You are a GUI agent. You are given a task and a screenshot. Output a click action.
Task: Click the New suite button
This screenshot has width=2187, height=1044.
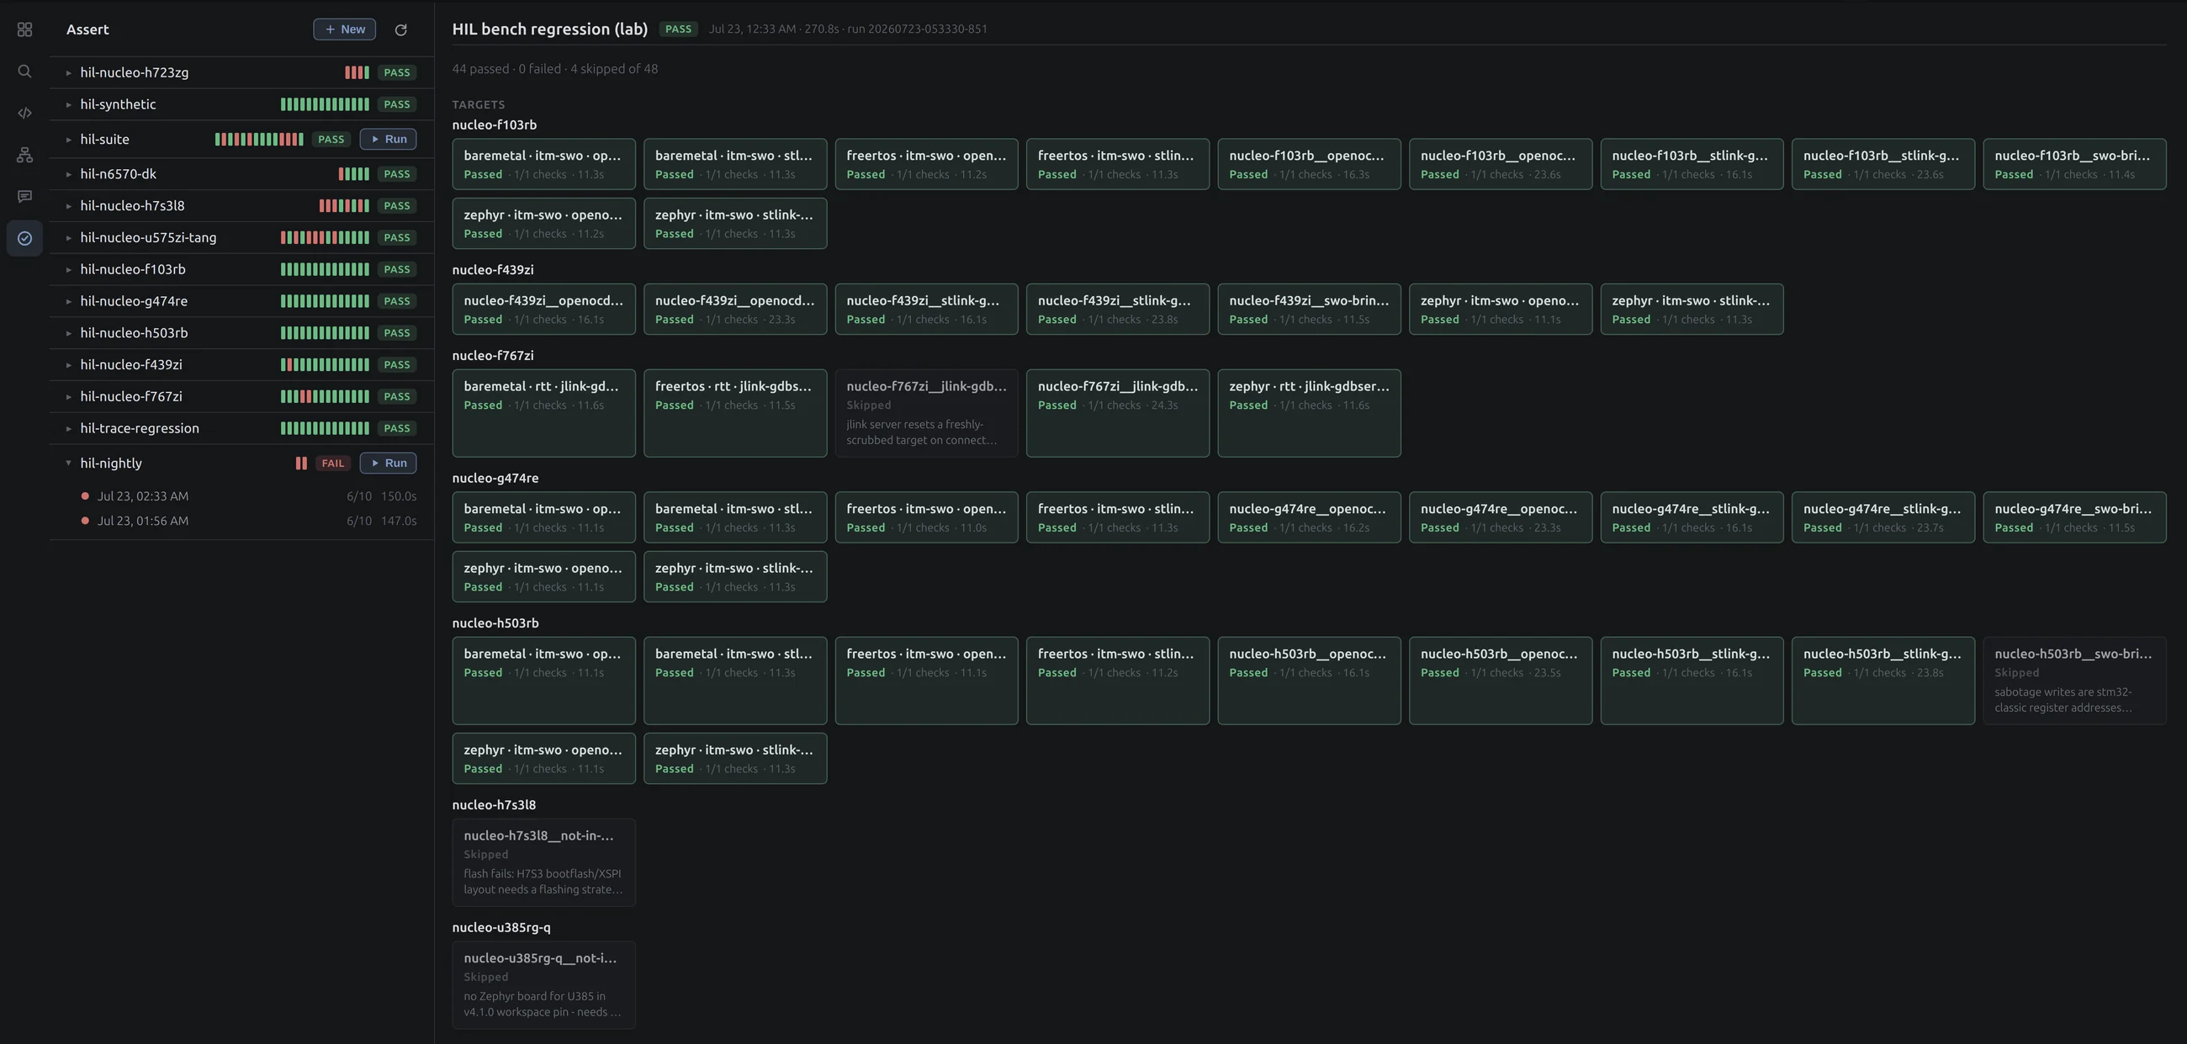pyautogui.click(x=345, y=29)
